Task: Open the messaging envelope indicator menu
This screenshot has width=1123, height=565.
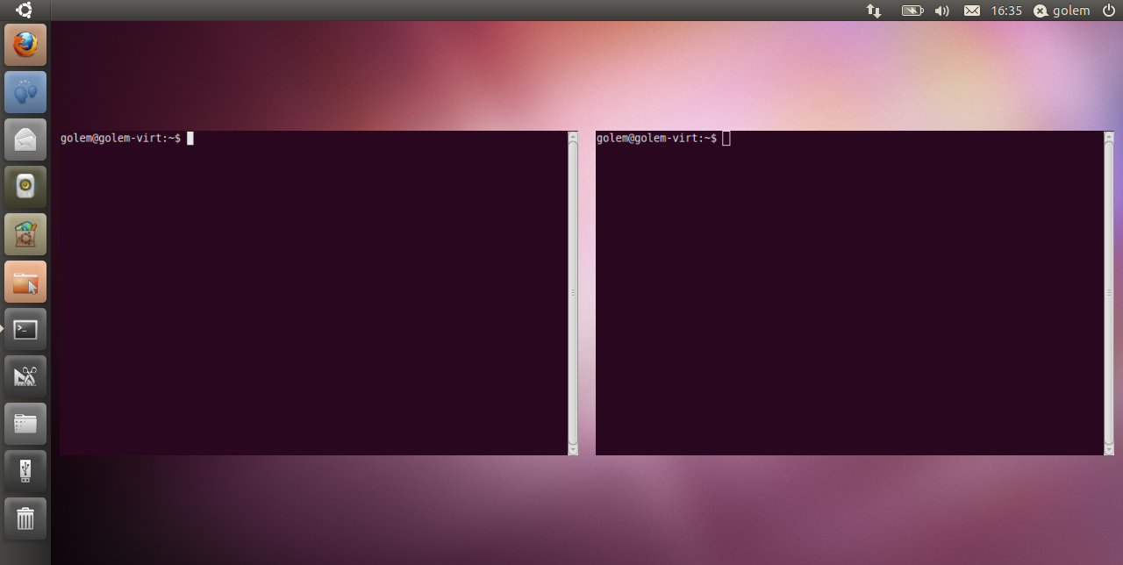Action: coord(970,11)
